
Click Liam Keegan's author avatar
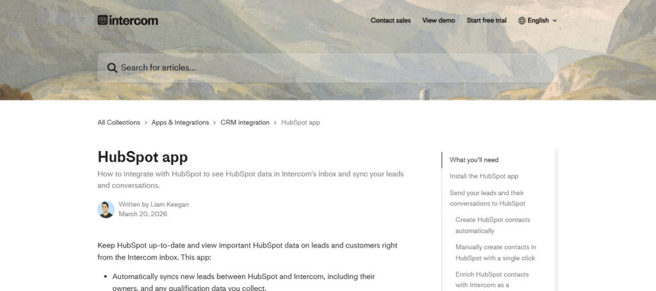coord(106,210)
